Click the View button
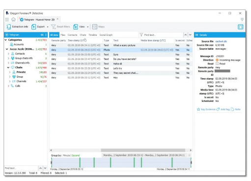251x181 pixels. click(x=79, y=27)
